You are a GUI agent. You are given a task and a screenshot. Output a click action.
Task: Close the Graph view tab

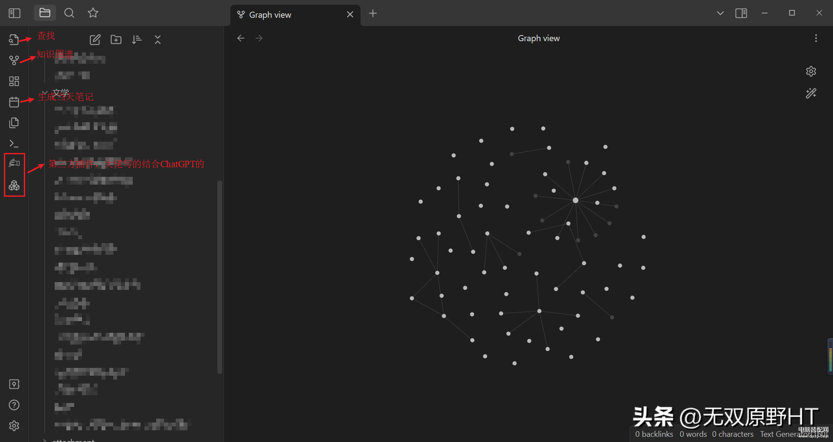tap(350, 15)
